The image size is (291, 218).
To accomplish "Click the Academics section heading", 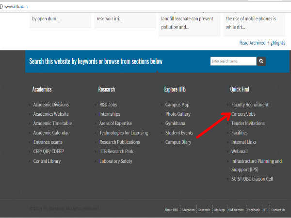I will tap(42, 89).
